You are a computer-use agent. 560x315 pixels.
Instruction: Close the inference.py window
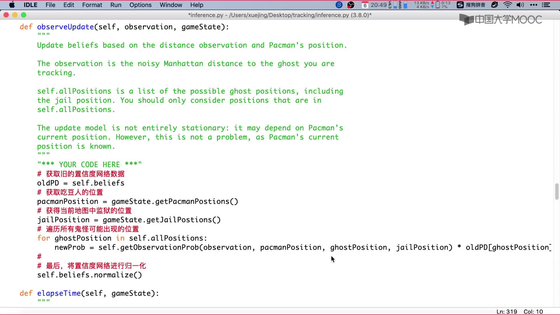pyautogui.click(x=6, y=15)
